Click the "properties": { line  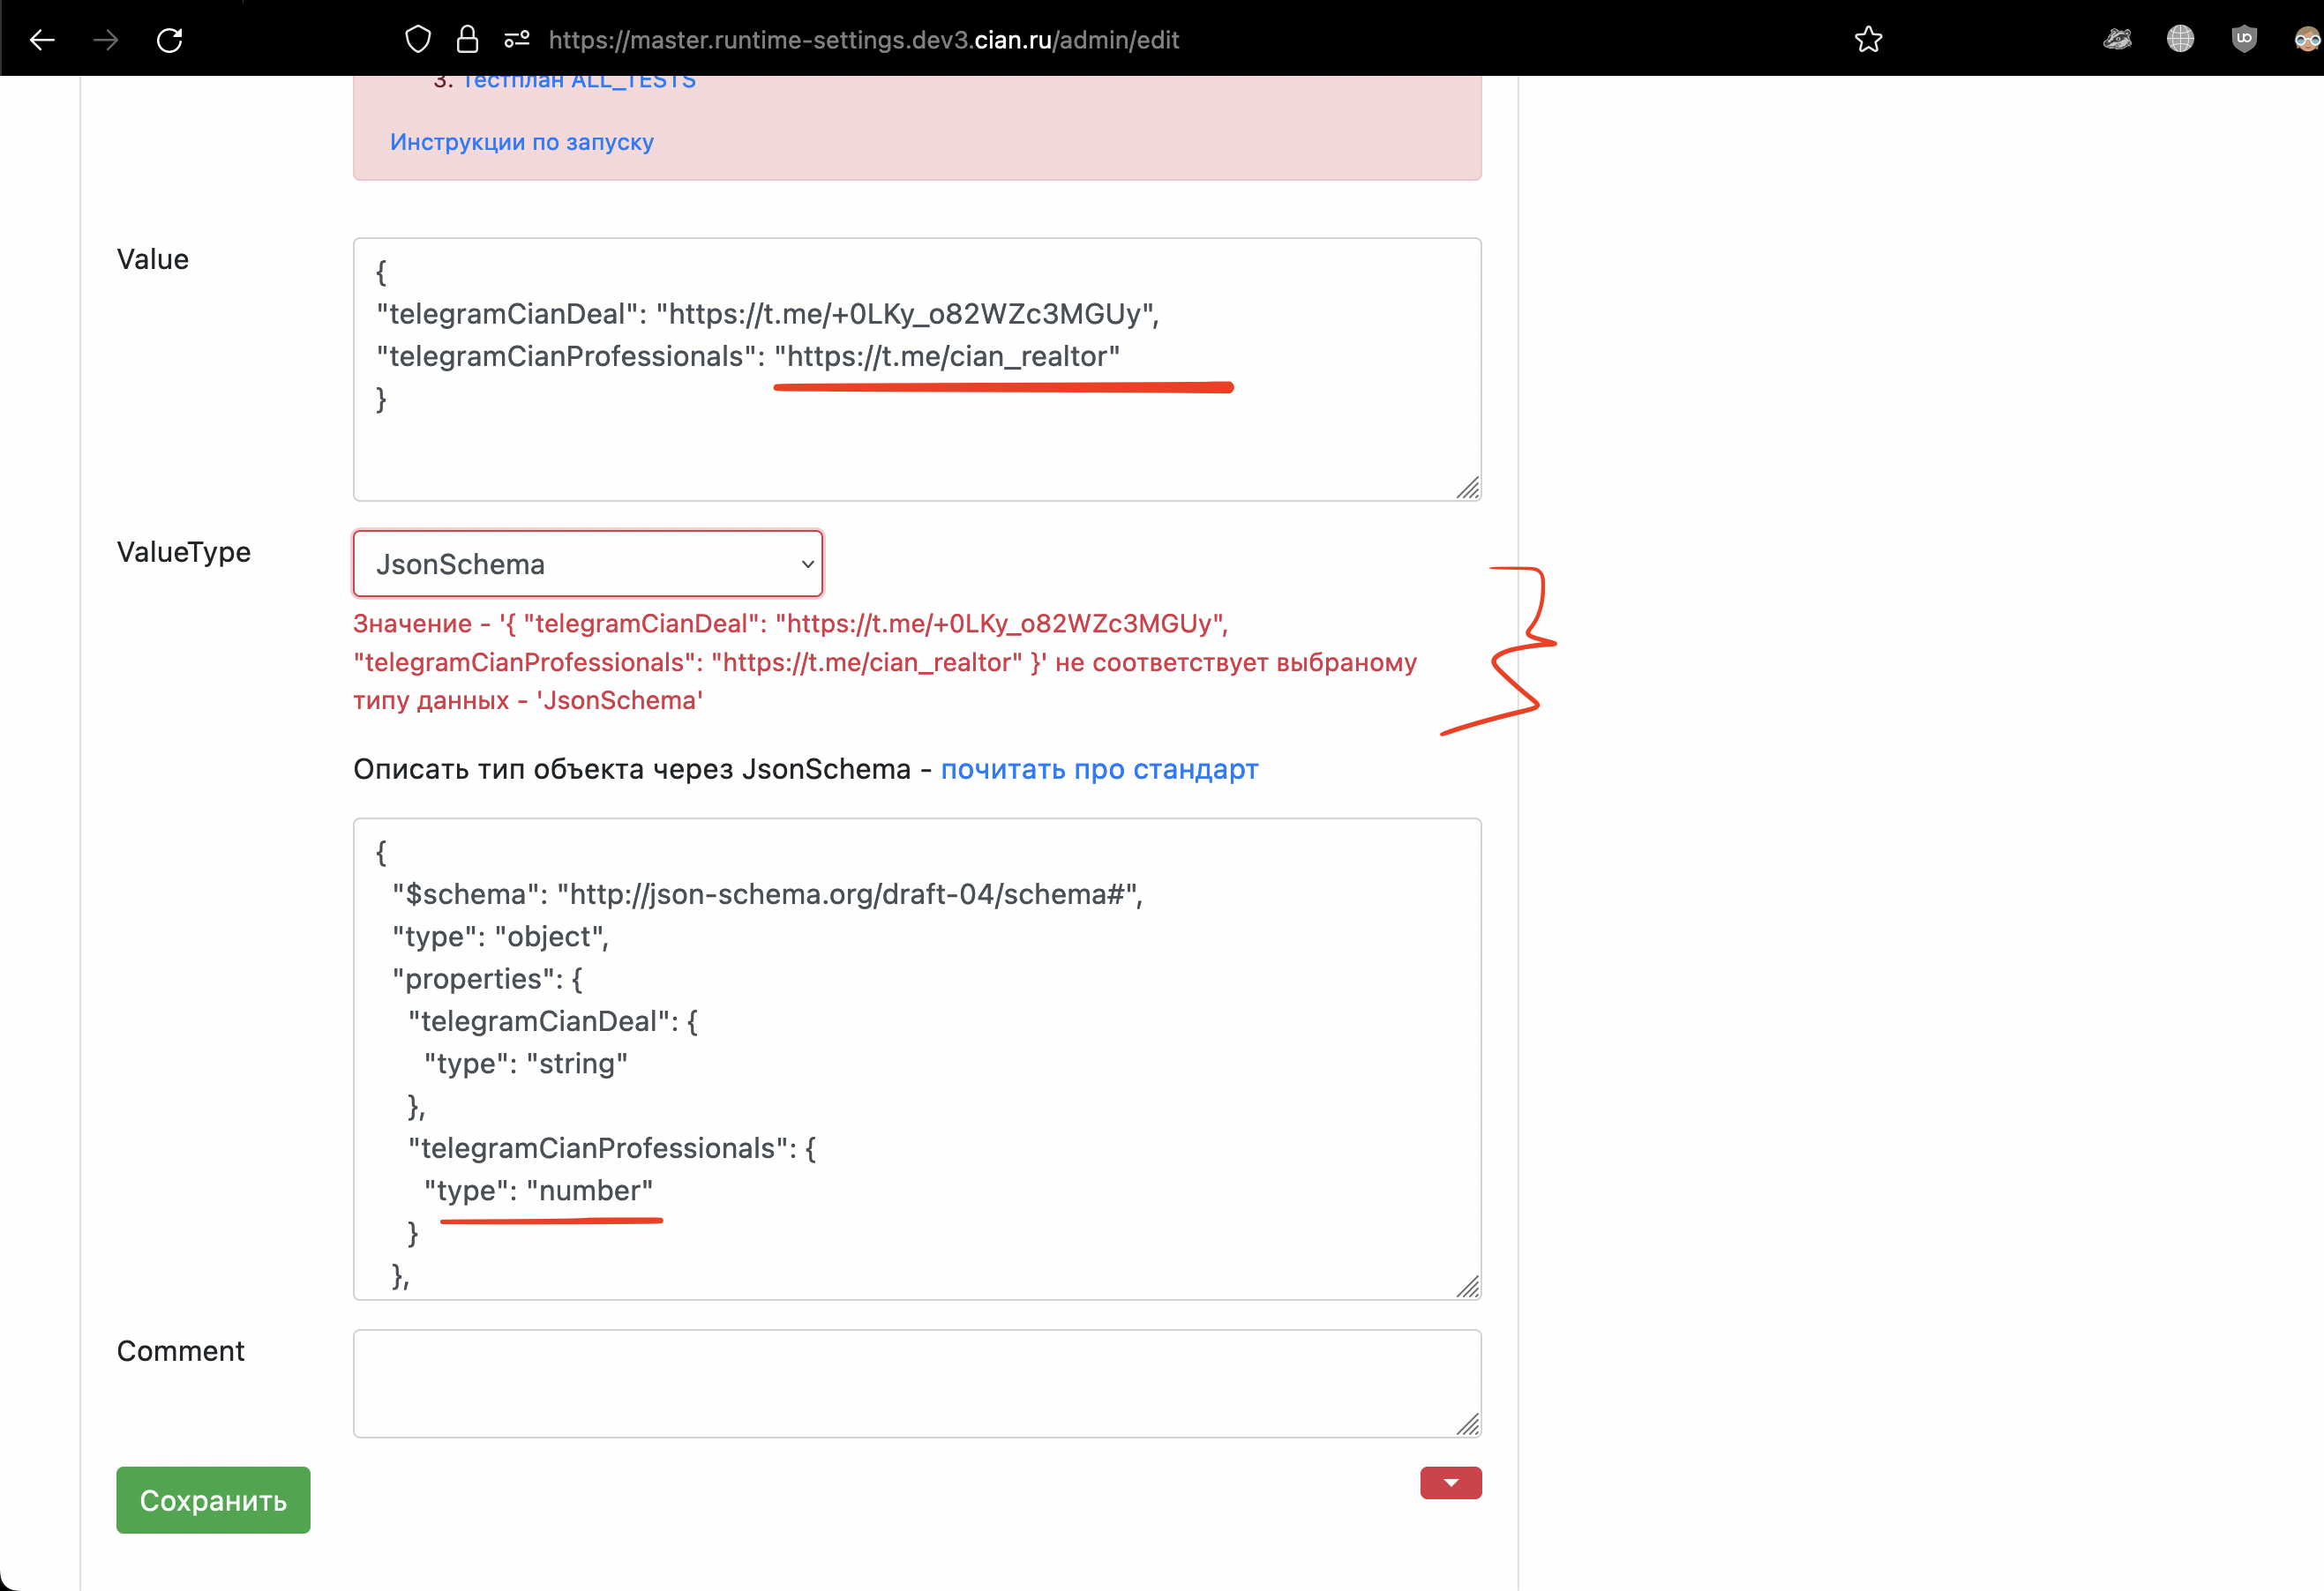488,980
